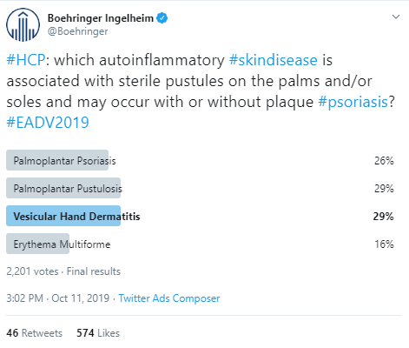Viewport: 409px width, 348px height.
Task: Open the tweet options chevron menu
Action: [x=396, y=17]
